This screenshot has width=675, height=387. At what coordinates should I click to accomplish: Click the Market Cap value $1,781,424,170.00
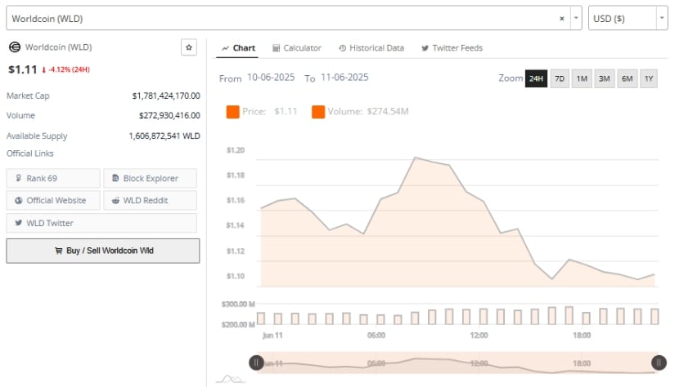pos(166,96)
